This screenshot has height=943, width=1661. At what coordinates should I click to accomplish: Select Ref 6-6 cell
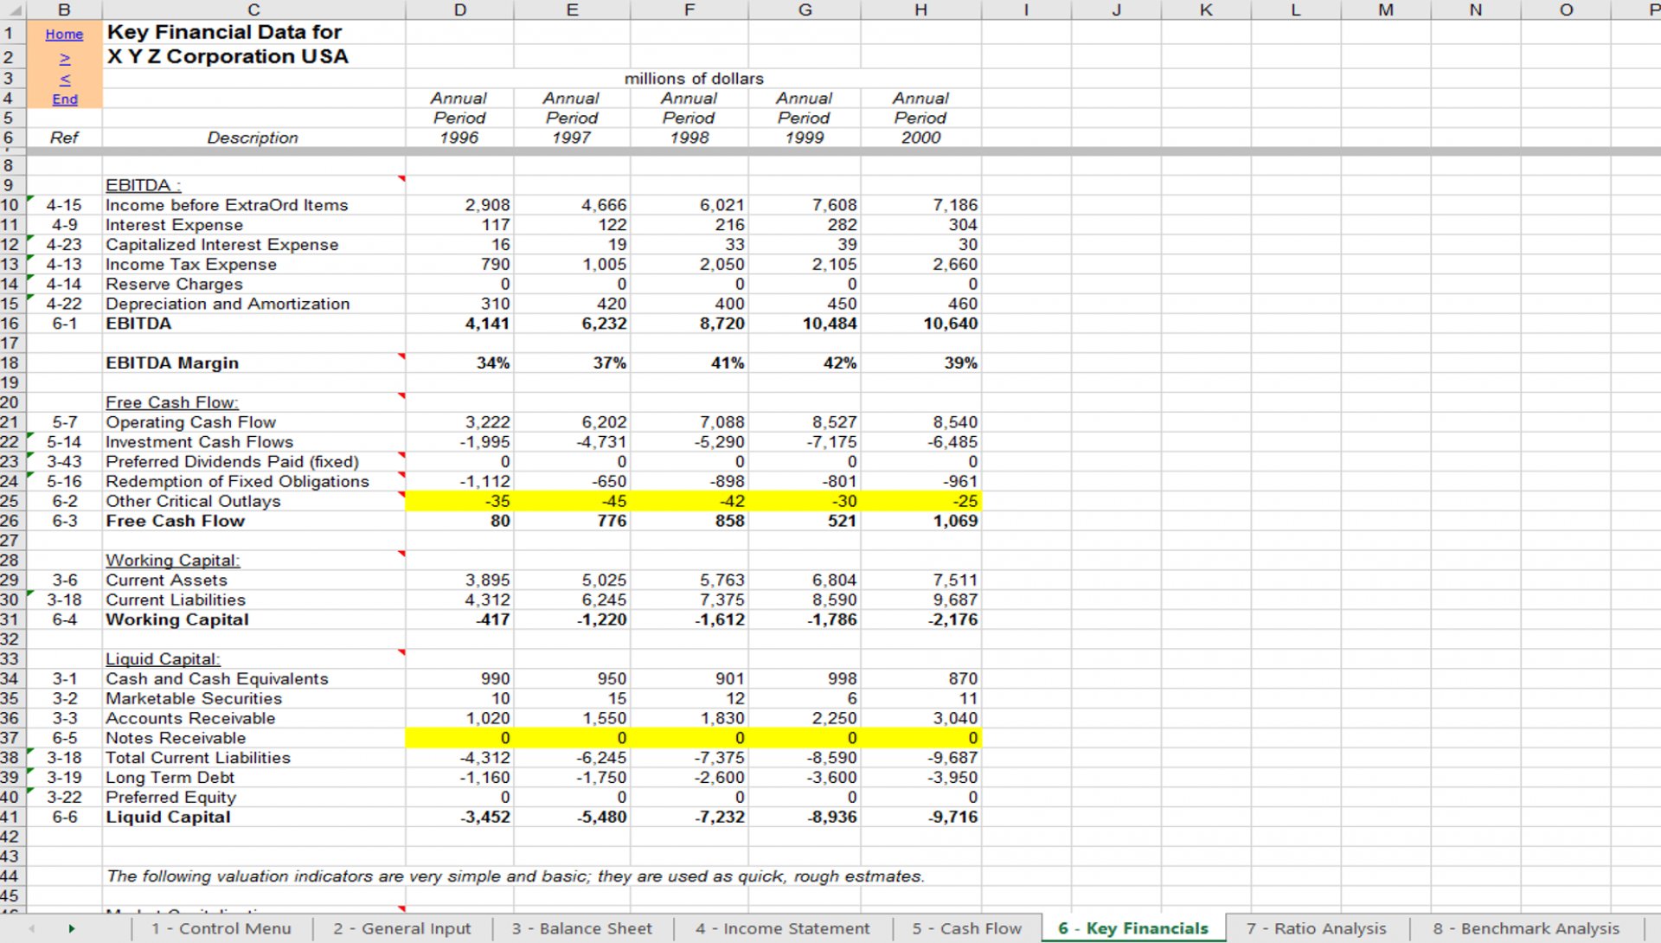(64, 817)
